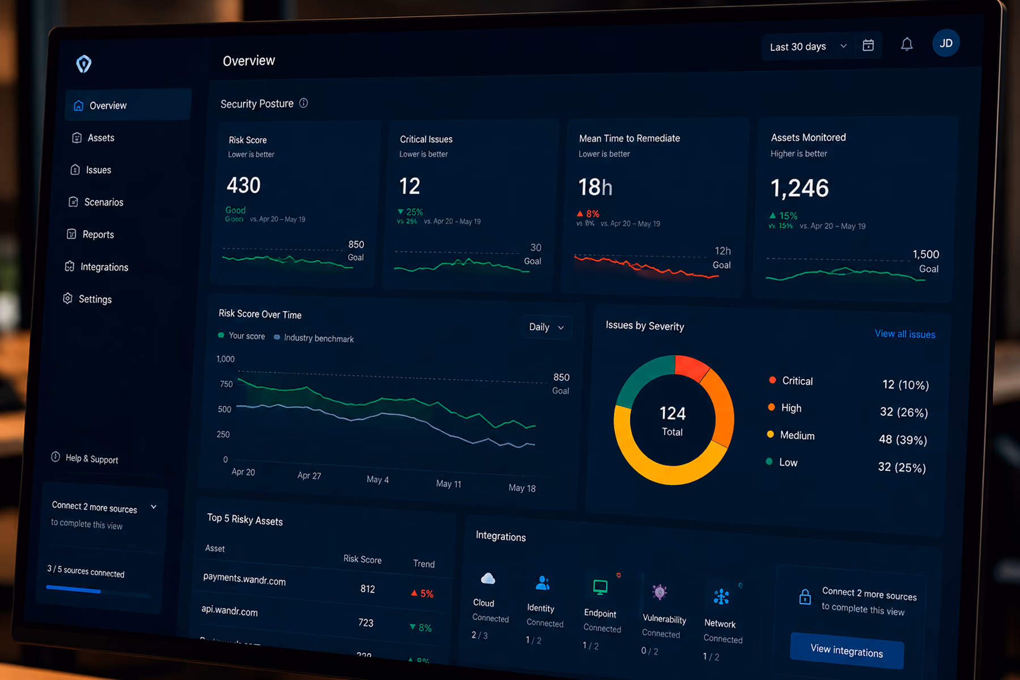Click the 5% upward trend value
1020x680 pixels.
[422, 593]
